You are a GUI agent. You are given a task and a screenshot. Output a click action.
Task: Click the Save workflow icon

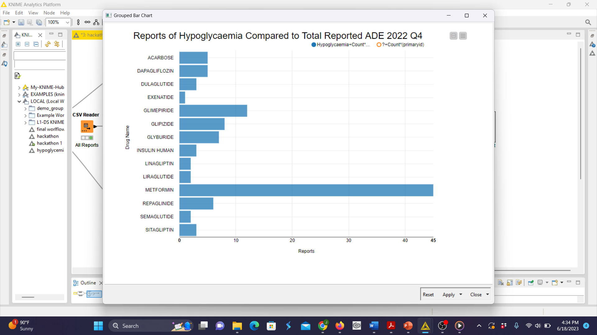[21, 22]
